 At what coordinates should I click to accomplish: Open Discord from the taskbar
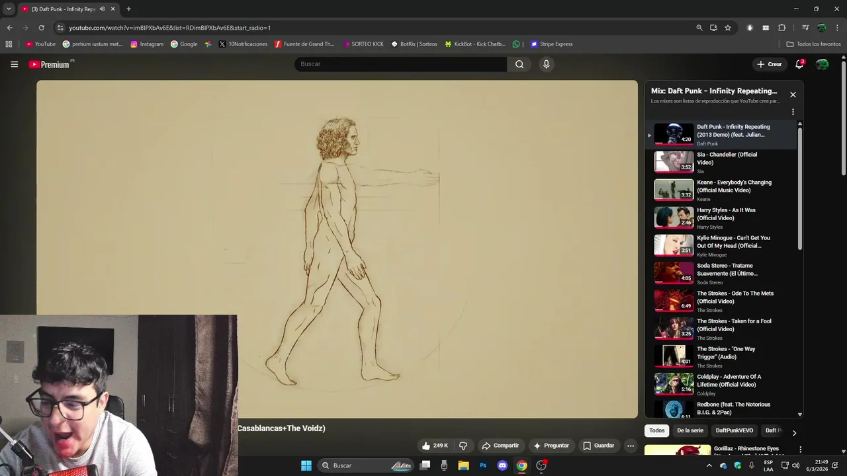pyautogui.click(x=502, y=465)
